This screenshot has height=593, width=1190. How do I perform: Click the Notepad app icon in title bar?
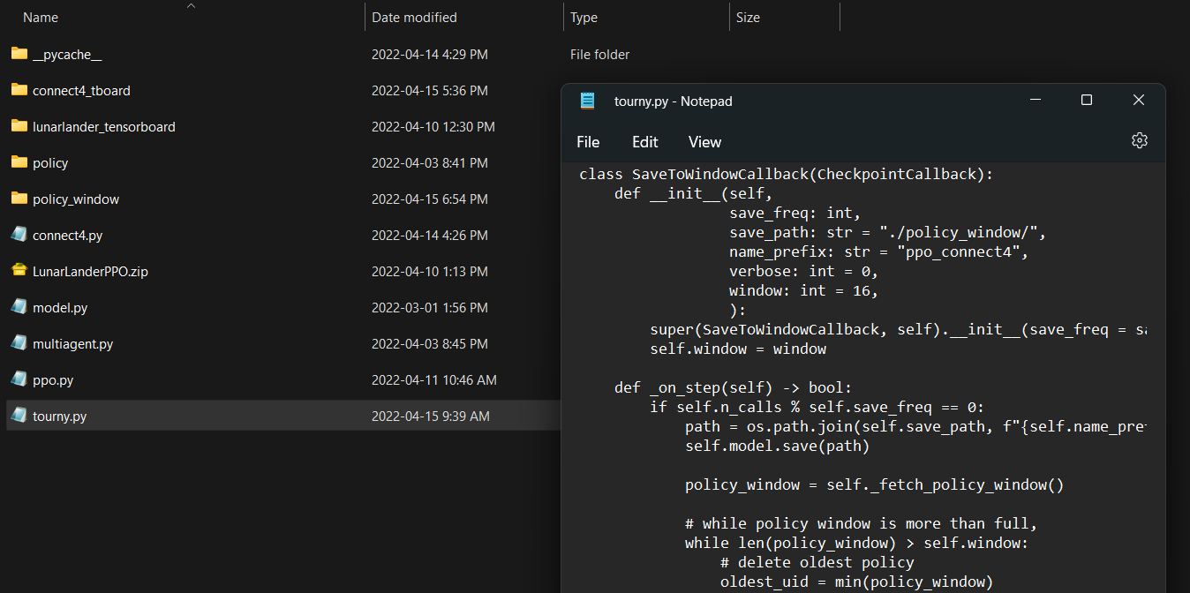(x=587, y=101)
